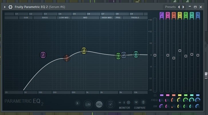Open the Presets menu

(170, 7)
